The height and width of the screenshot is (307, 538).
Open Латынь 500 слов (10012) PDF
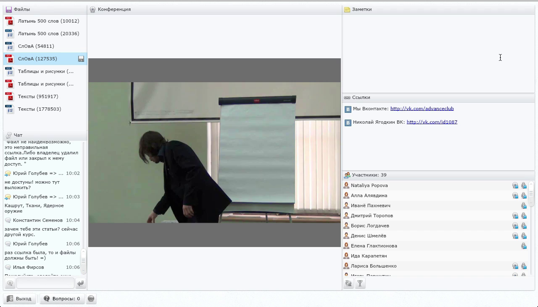[x=45, y=21]
